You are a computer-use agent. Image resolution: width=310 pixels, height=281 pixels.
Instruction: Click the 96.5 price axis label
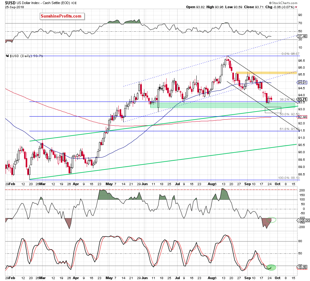[x=301, y=61]
